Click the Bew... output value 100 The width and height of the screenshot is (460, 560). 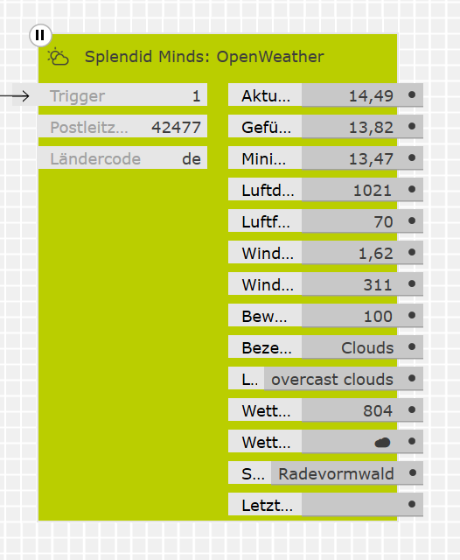[378, 316]
